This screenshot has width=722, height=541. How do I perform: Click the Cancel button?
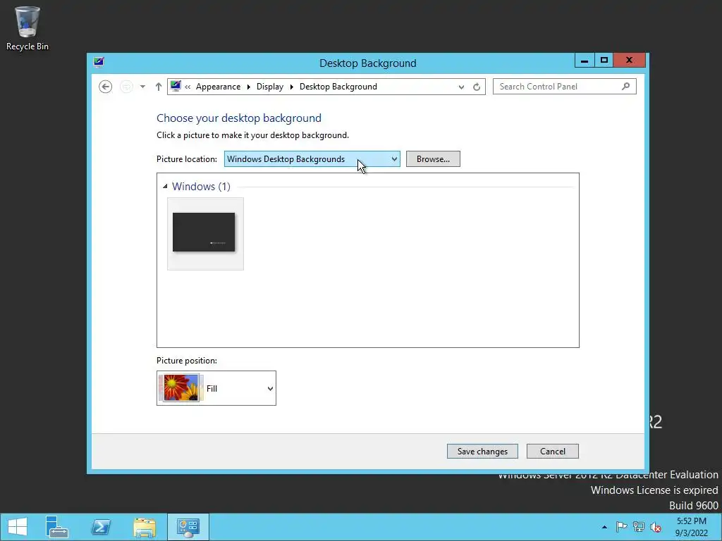[553, 451]
